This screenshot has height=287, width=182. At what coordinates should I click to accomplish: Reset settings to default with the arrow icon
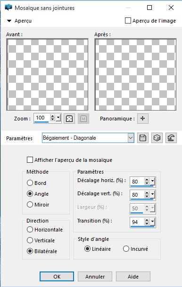(x=171, y=138)
